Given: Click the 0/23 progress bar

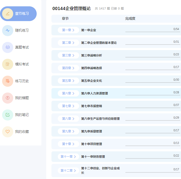Looking at the screenshot, I should coord(153,57).
